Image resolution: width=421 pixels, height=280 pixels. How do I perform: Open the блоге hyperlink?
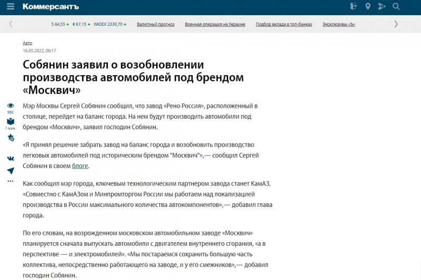[80, 166]
